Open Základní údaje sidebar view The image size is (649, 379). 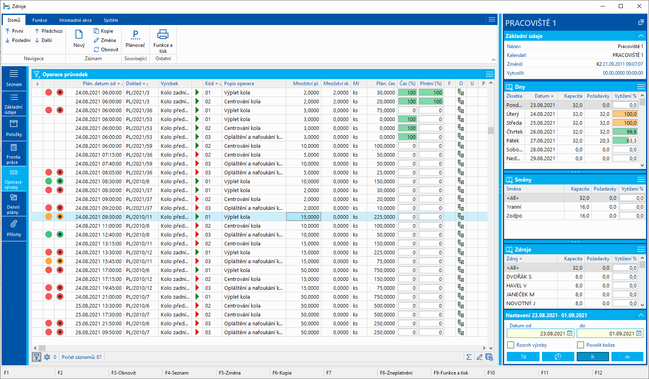click(14, 103)
